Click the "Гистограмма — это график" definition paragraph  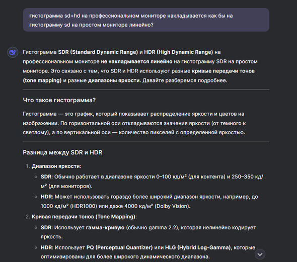[x=134, y=123]
